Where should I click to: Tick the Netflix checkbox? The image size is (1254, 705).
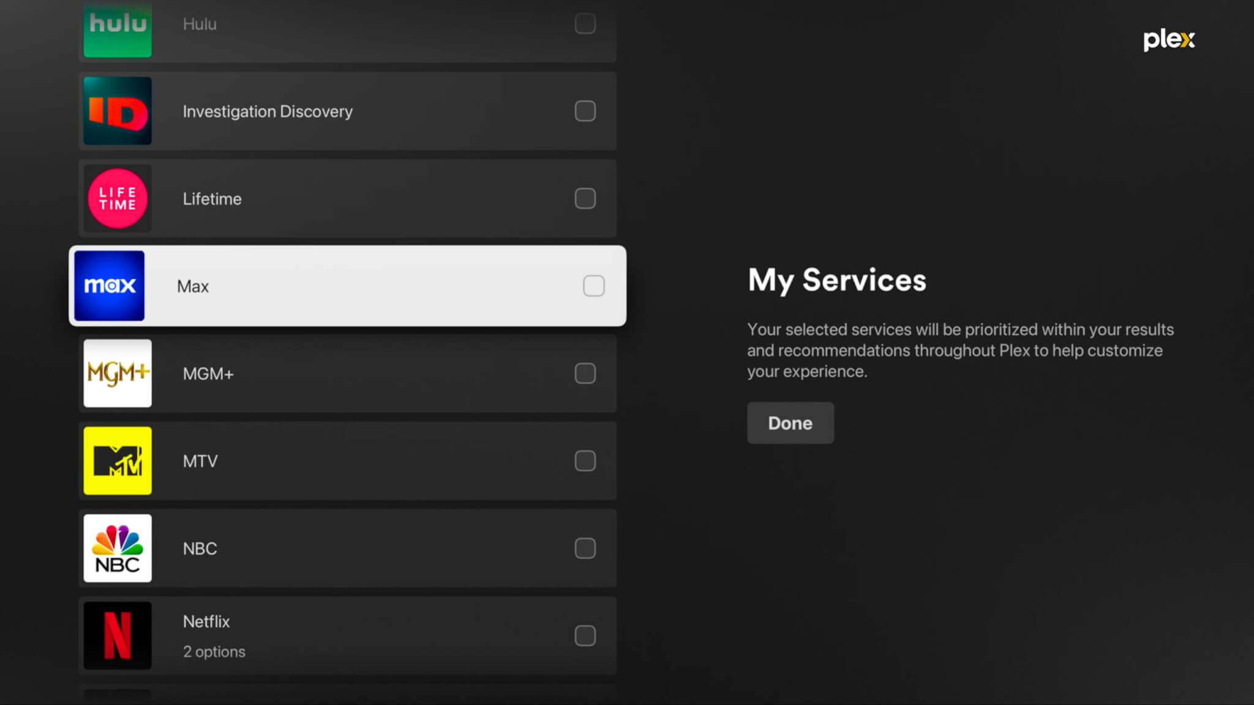coord(585,636)
